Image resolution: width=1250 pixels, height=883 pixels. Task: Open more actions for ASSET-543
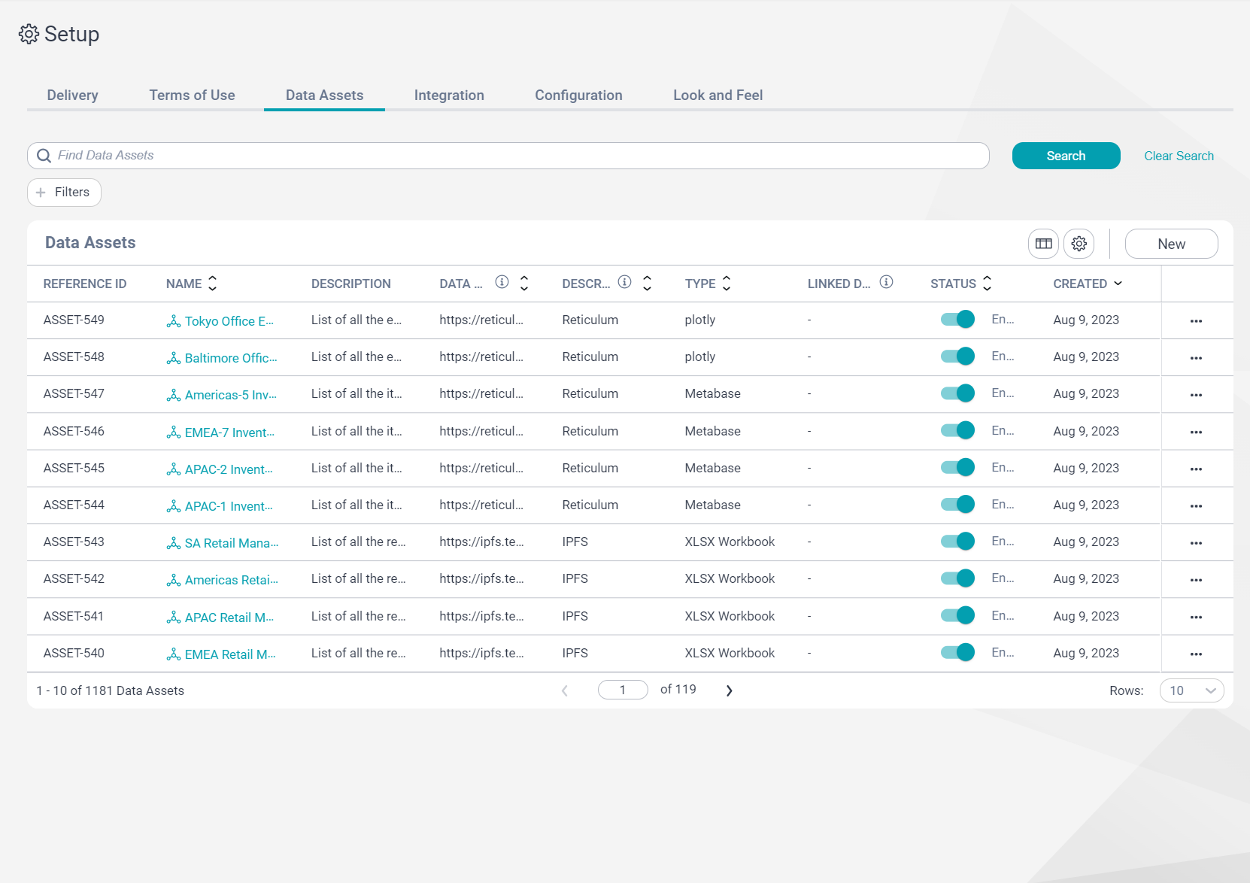(x=1196, y=543)
